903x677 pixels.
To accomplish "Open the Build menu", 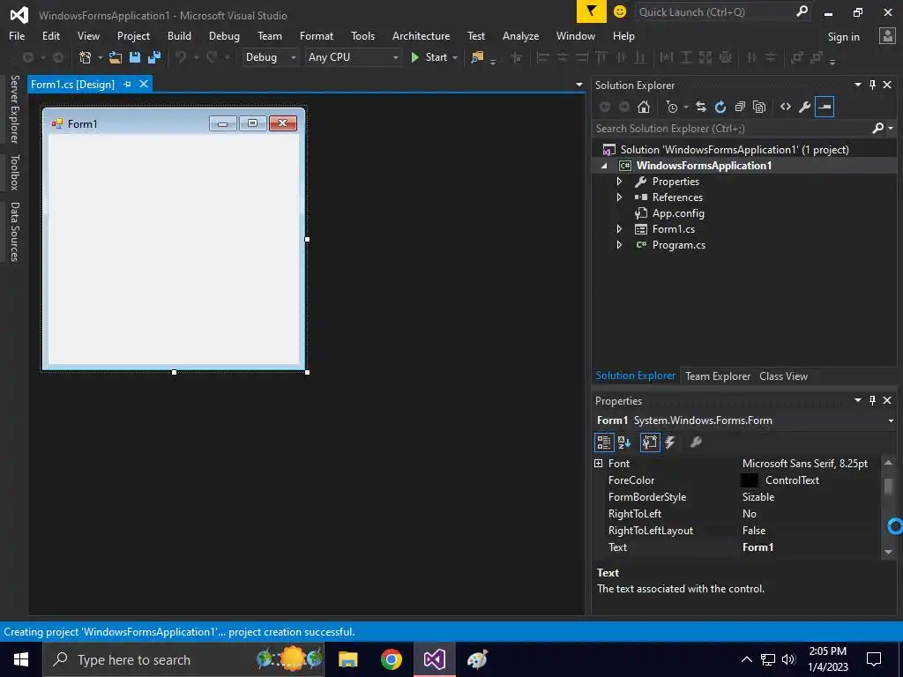I will click(x=179, y=35).
